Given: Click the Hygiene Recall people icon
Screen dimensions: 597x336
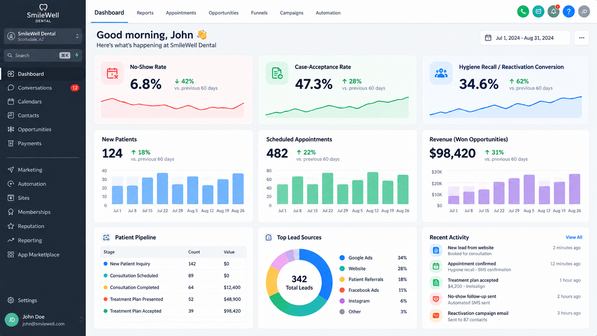Looking at the screenshot, I should (441, 73).
